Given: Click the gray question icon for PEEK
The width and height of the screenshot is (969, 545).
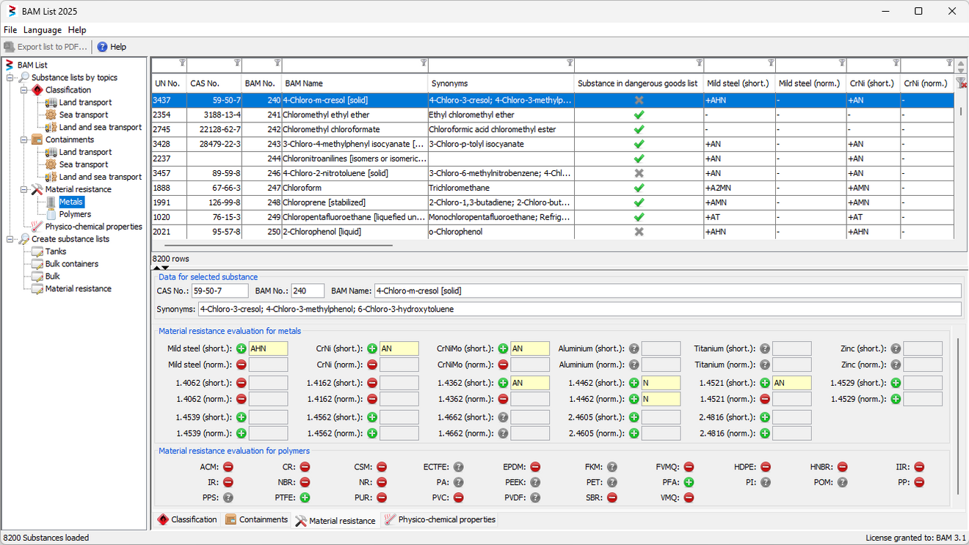Looking at the screenshot, I should [535, 483].
